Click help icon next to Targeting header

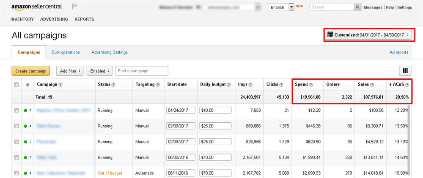pos(157,85)
